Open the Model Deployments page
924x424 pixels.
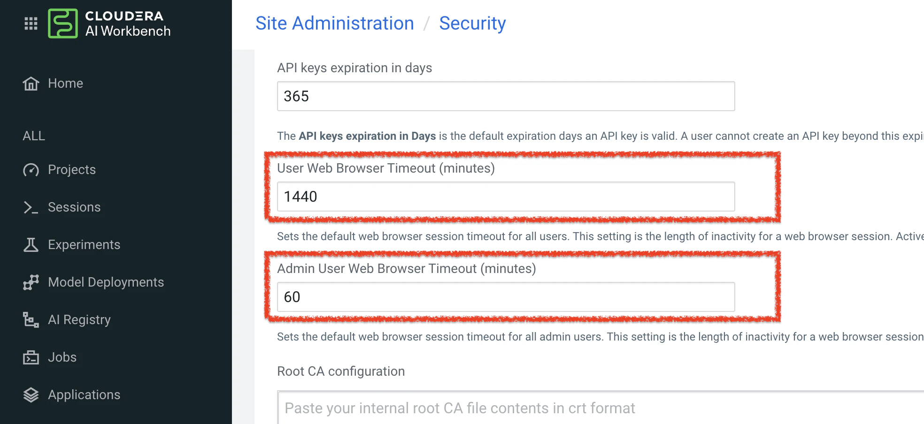coord(106,282)
